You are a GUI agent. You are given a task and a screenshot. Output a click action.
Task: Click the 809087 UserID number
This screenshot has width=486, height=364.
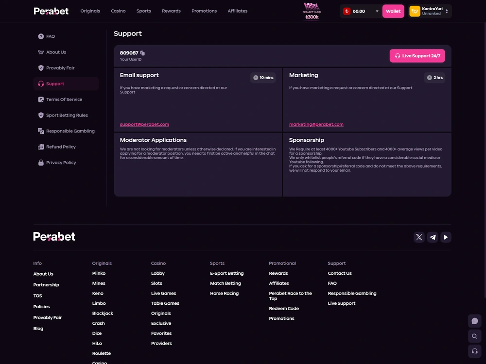click(x=129, y=53)
